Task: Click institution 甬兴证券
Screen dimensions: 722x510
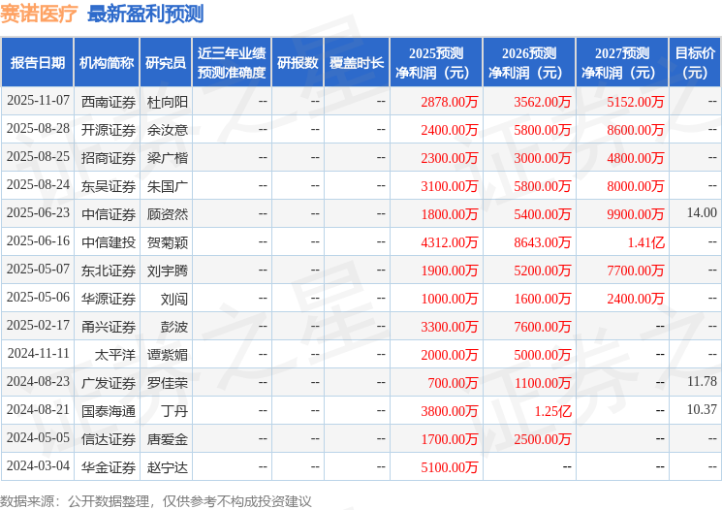Action: pyautogui.click(x=109, y=327)
